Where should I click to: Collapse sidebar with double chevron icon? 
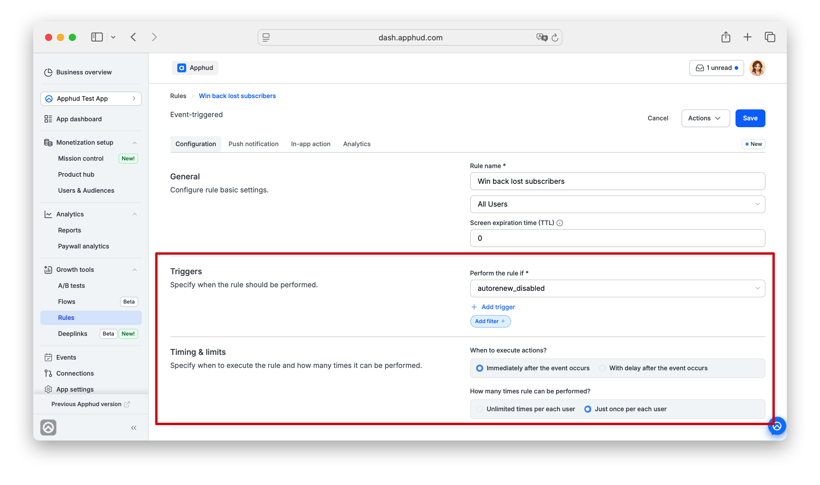pyautogui.click(x=134, y=428)
